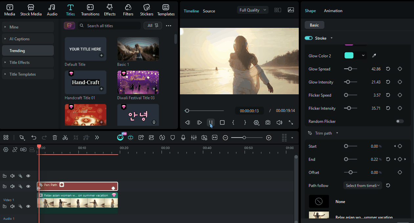
Task: Click the camera snapshot icon under the preview
Action: click(x=268, y=122)
